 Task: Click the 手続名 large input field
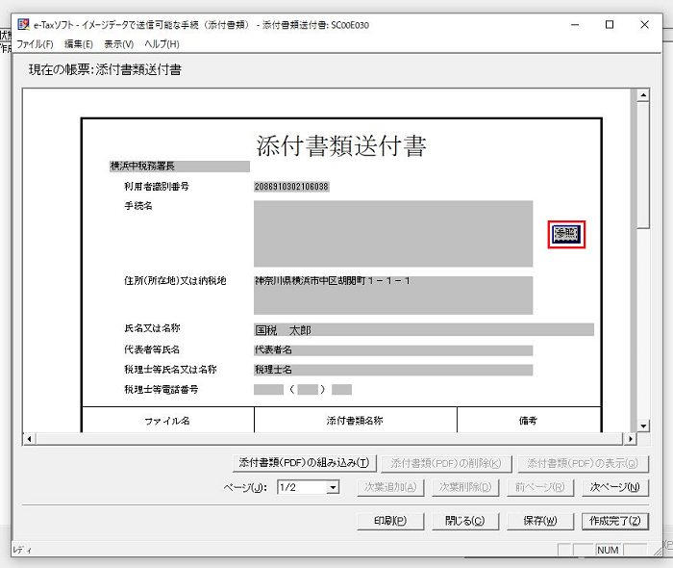(393, 234)
